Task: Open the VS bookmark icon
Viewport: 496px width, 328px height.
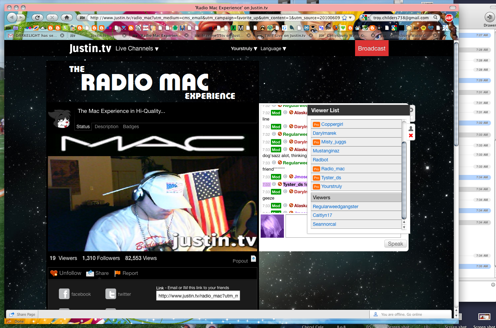Action: click(321, 28)
